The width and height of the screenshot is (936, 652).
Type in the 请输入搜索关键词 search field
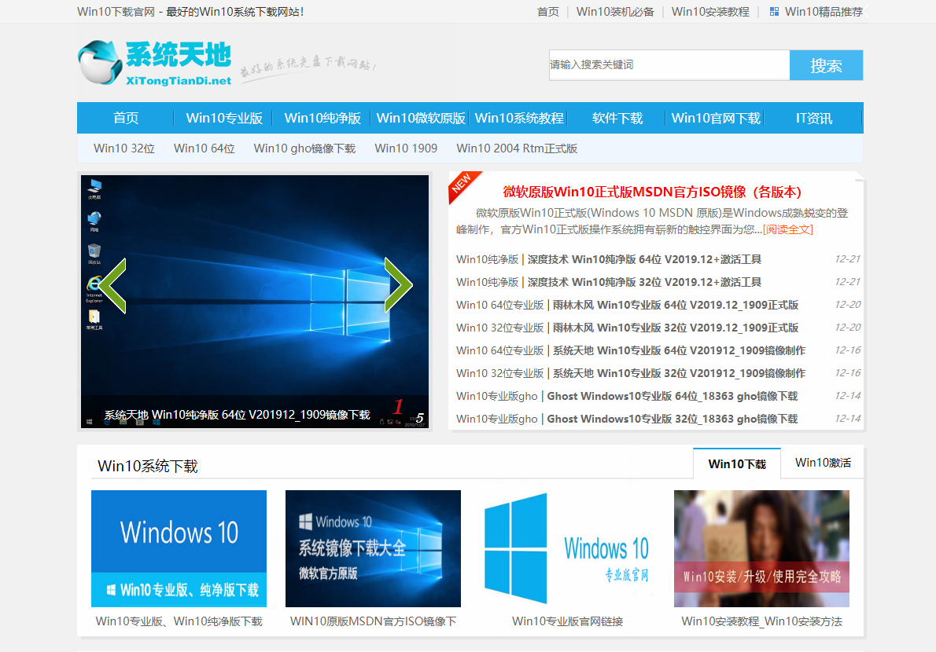[669, 64]
